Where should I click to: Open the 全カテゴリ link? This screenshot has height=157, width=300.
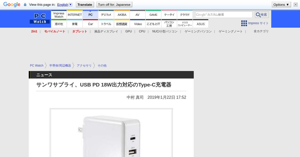point(261,31)
